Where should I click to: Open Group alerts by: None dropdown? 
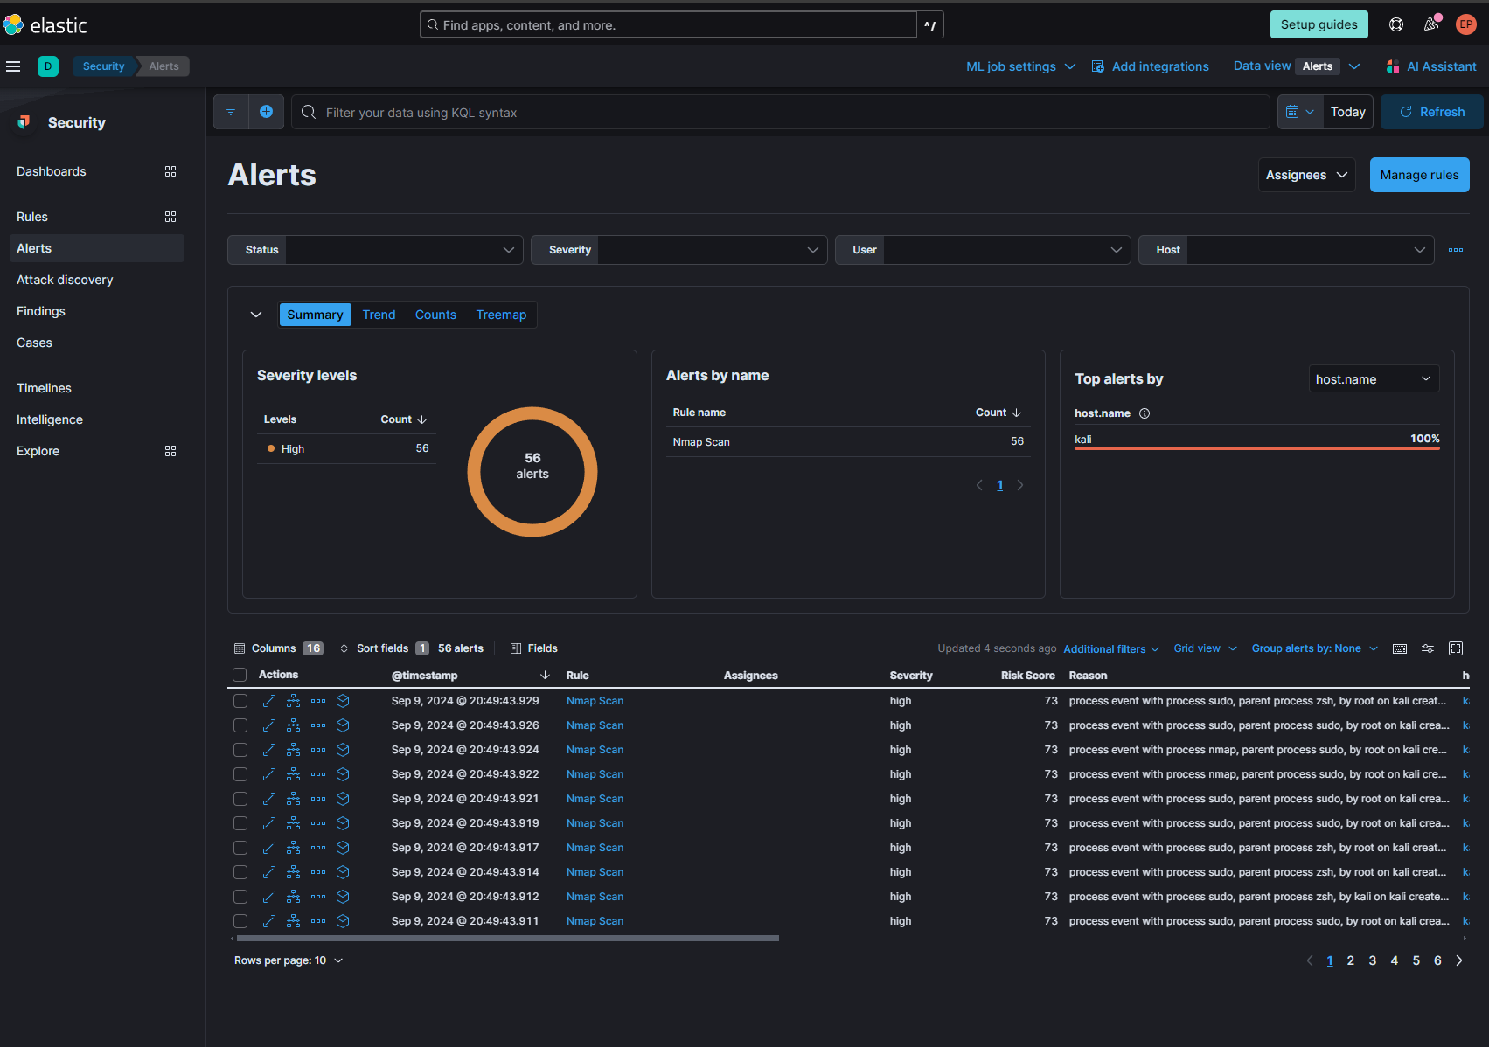(x=1314, y=648)
